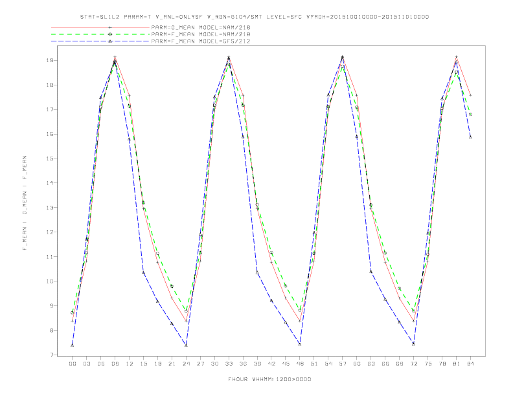Click y-axis tick value 19
The height and width of the screenshot is (396, 513).
pyautogui.click(x=50, y=60)
